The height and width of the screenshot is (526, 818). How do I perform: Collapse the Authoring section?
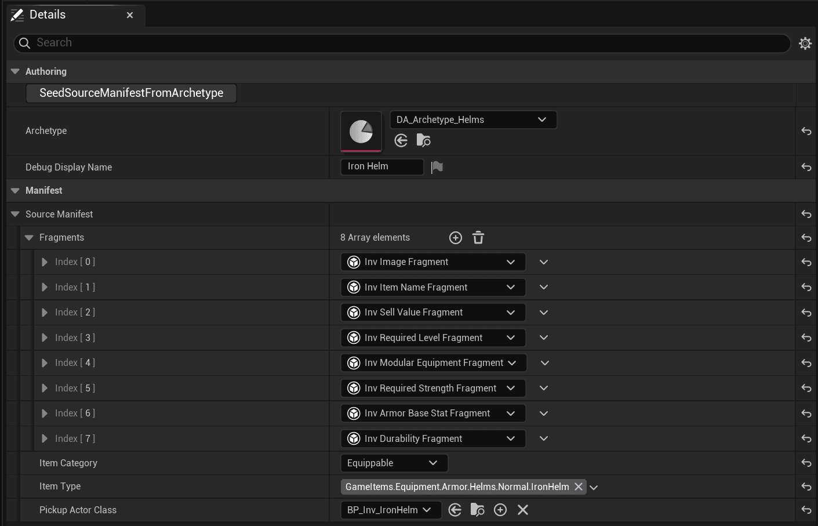click(15, 71)
